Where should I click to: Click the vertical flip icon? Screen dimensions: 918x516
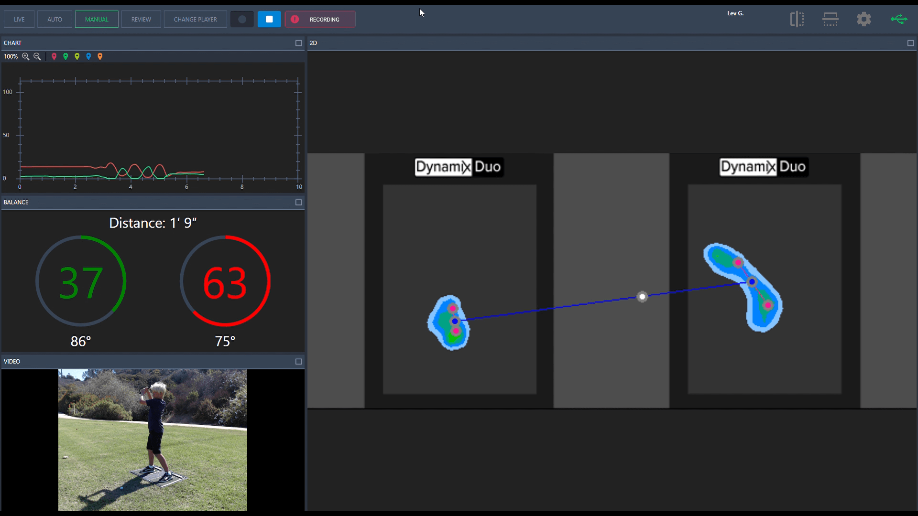[x=831, y=19]
